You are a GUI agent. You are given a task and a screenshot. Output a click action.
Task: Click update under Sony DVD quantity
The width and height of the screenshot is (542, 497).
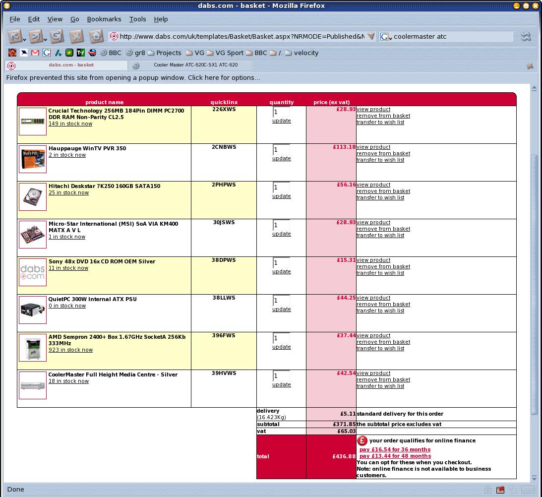coord(281,271)
